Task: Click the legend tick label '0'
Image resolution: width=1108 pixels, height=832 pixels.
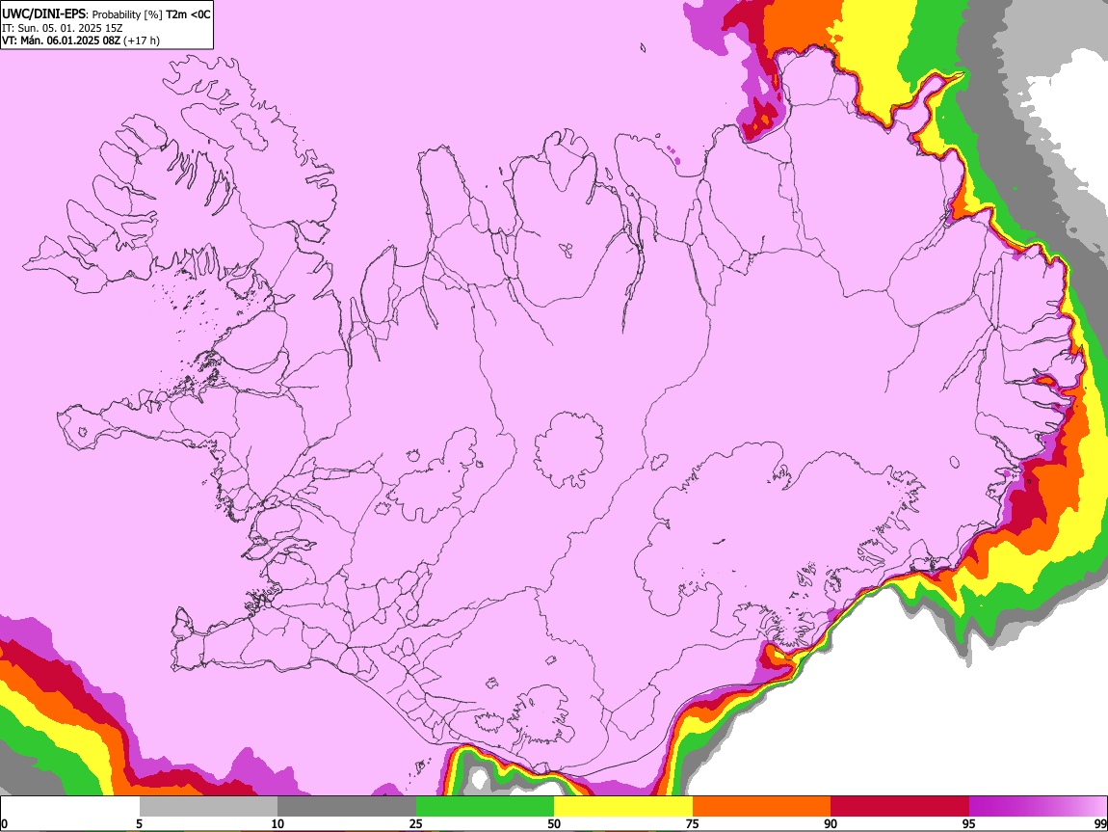Action: (x=4, y=823)
